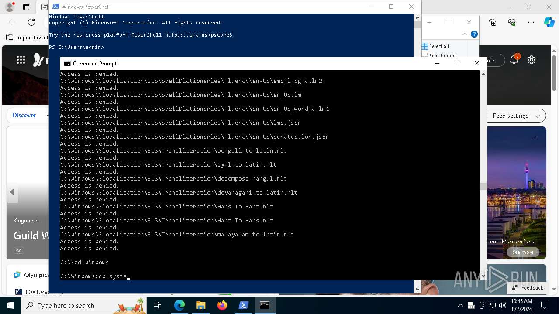Open MSN notifications bell
The height and width of the screenshot is (314, 559).
coord(514,60)
